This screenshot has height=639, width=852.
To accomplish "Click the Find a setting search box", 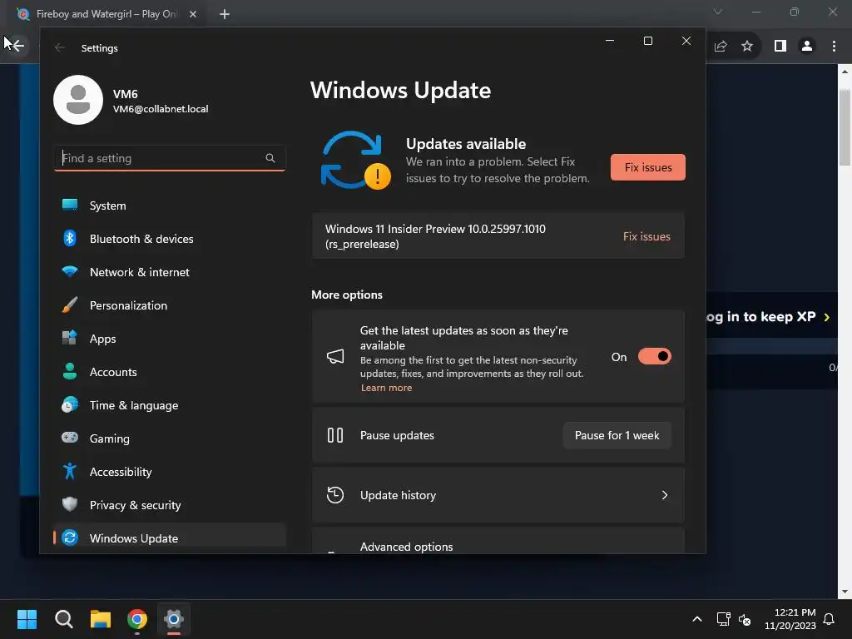I will [x=170, y=158].
